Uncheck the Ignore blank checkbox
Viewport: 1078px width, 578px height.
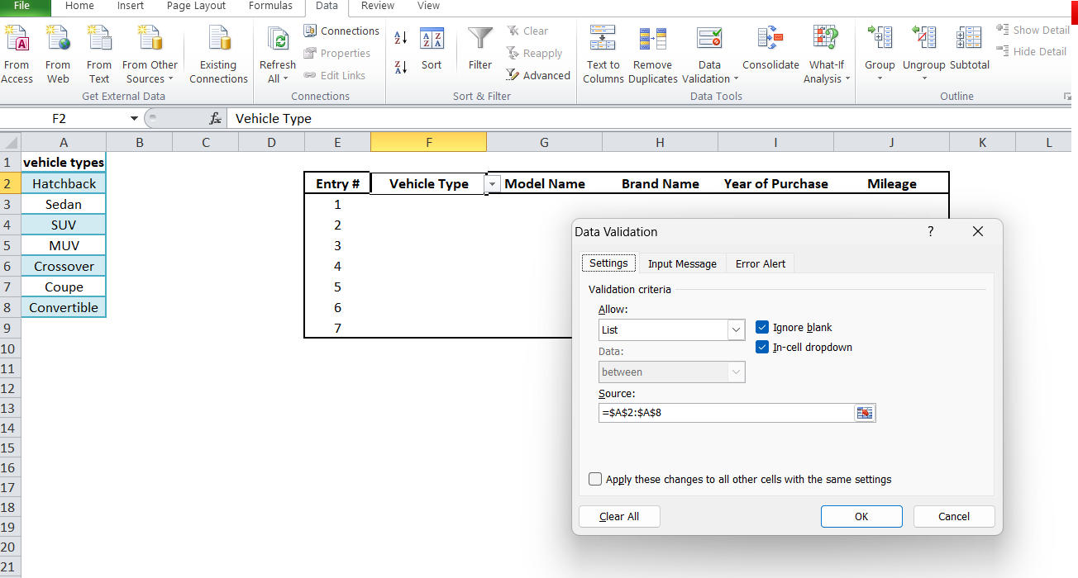coord(762,327)
